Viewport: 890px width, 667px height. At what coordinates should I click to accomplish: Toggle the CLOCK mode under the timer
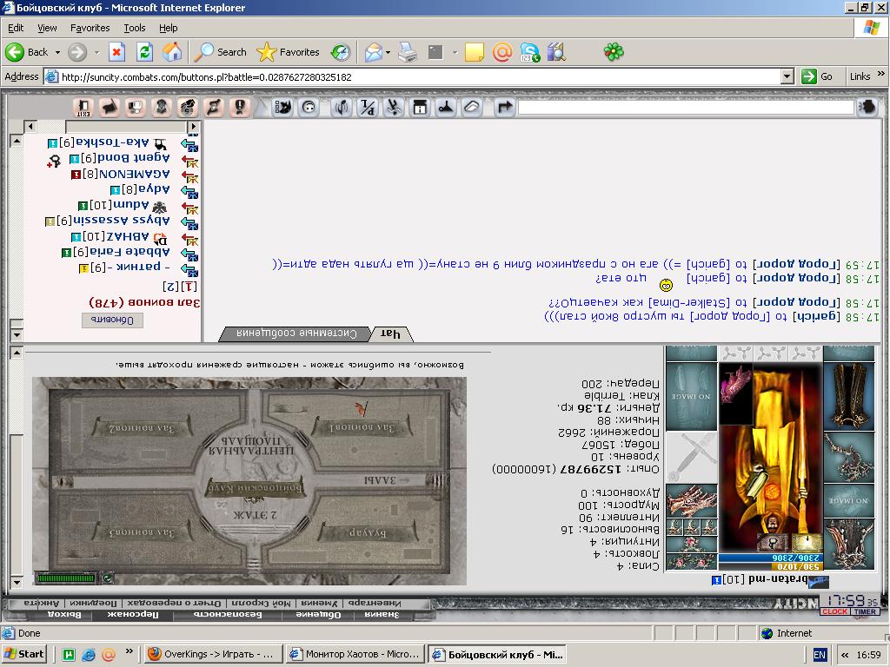[834, 611]
